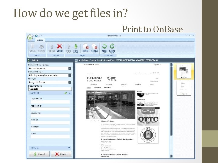Select the Page 1 thumbnail
The width and height of the screenshot is (218, 163).
coord(184,71)
